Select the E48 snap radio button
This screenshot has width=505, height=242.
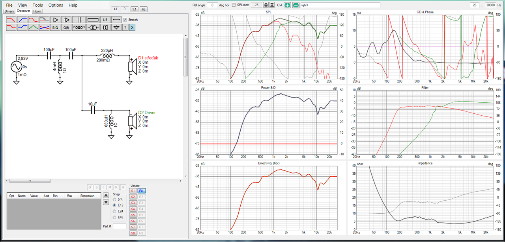(114, 217)
